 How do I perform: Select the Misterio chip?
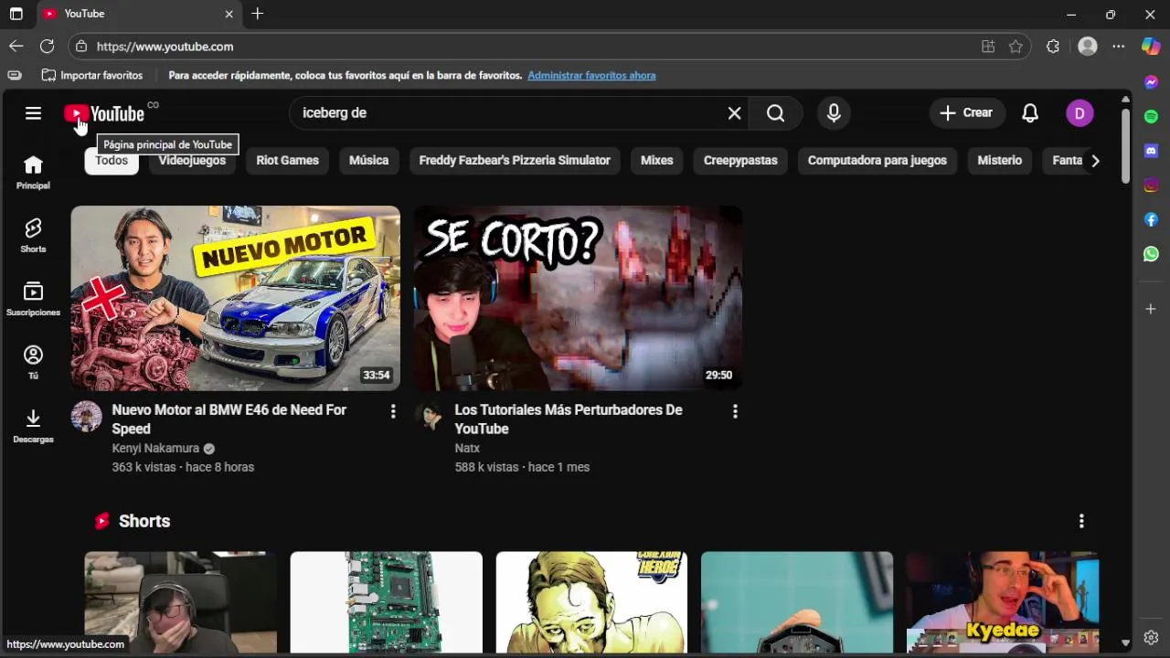pos(1000,161)
